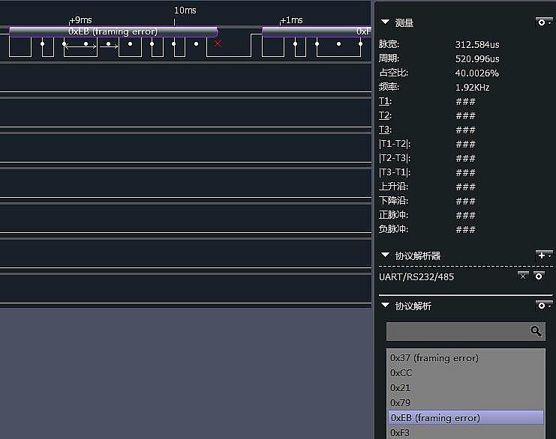
Task: Click the 10ms time ruler marker
Action: [185, 10]
